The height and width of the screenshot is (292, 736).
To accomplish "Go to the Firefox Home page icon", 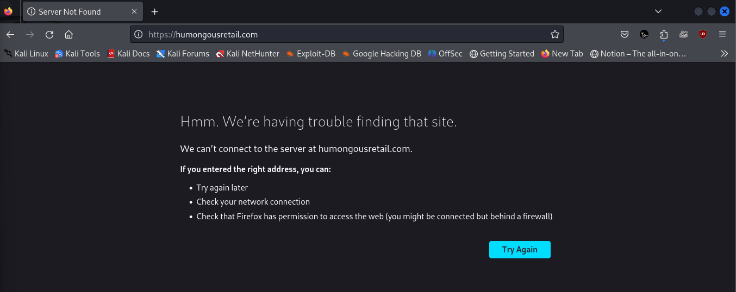I will (68, 35).
